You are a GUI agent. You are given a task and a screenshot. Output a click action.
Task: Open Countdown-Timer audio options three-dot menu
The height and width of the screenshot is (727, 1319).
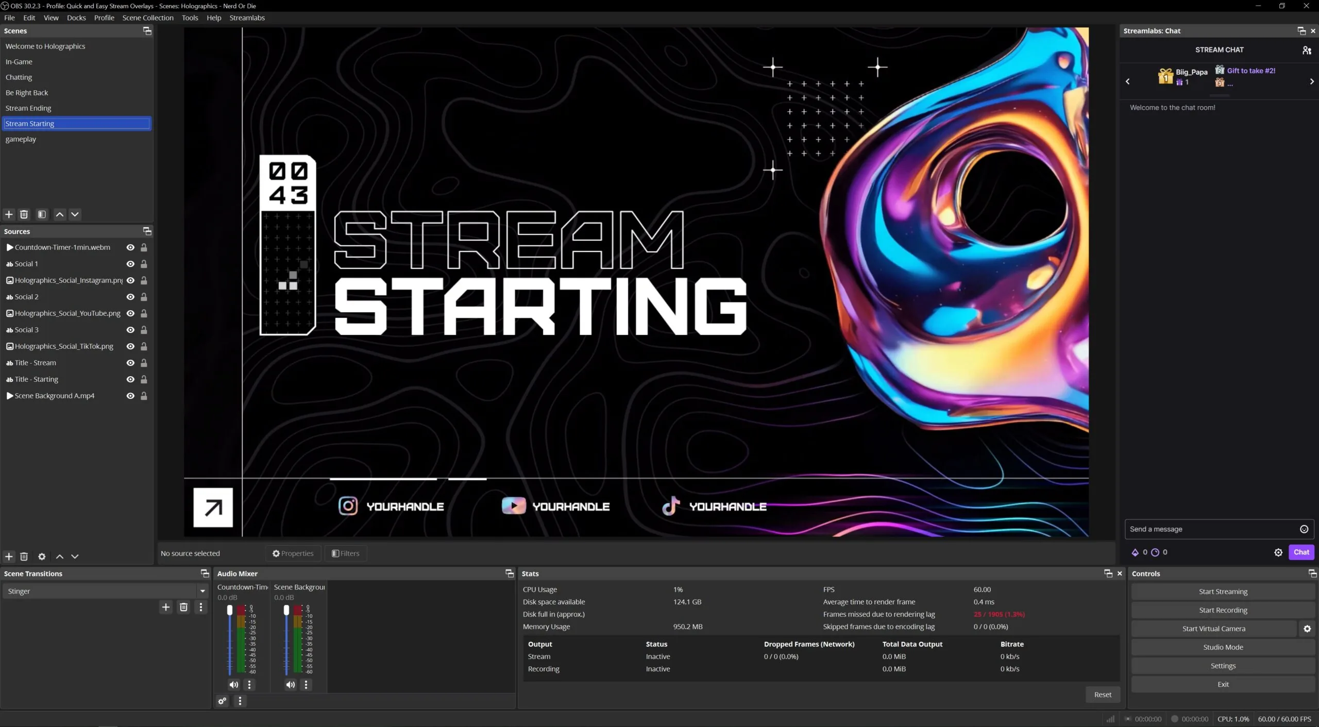249,685
